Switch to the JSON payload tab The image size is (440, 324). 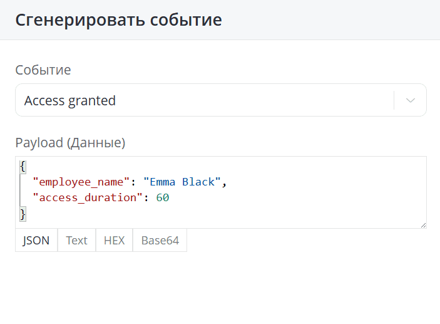click(x=36, y=240)
